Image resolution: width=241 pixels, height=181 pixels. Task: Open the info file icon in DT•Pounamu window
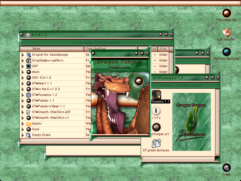(156, 111)
